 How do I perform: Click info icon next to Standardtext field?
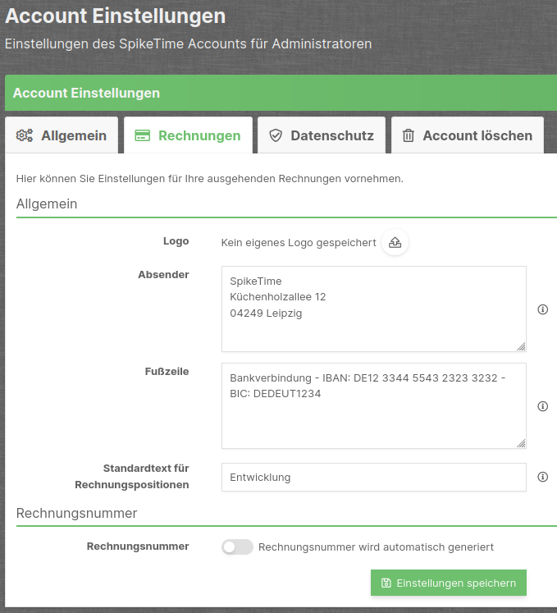click(x=542, y=477)
